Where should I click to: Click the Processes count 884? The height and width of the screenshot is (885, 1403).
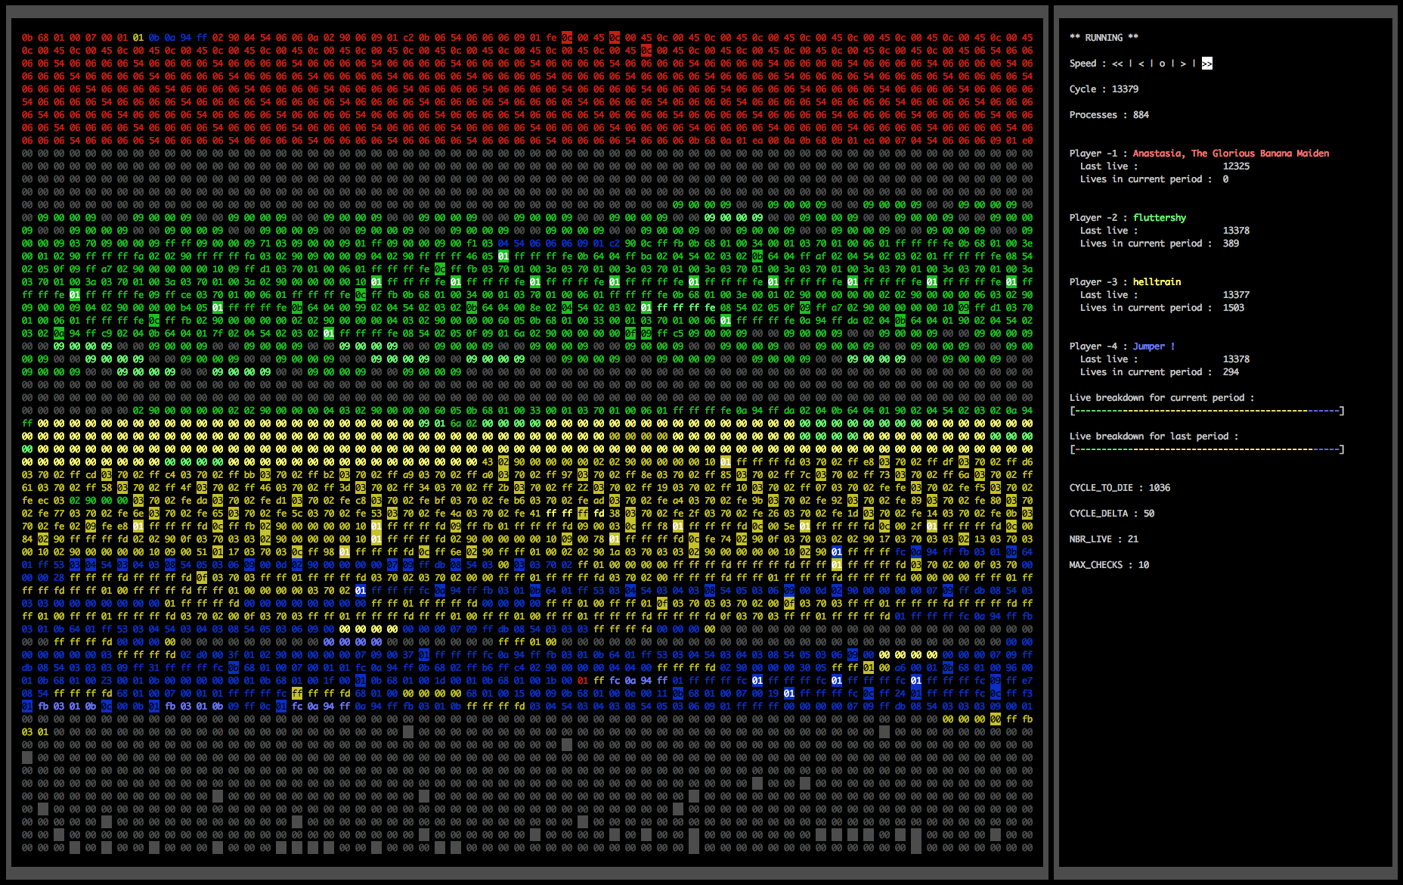(1141, 115)
